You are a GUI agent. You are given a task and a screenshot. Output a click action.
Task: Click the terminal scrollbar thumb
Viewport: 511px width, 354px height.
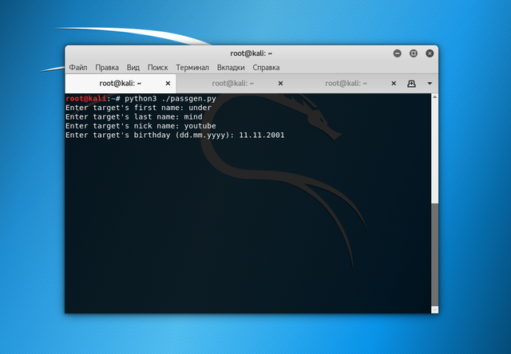point(434,254)
